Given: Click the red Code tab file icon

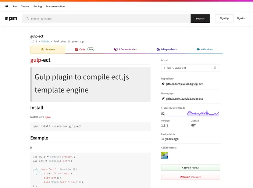Looking at the screenshot, I should 76,49.
